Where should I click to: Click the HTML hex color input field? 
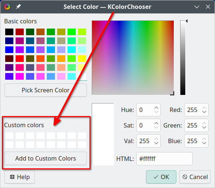click(x=164, y=159)
